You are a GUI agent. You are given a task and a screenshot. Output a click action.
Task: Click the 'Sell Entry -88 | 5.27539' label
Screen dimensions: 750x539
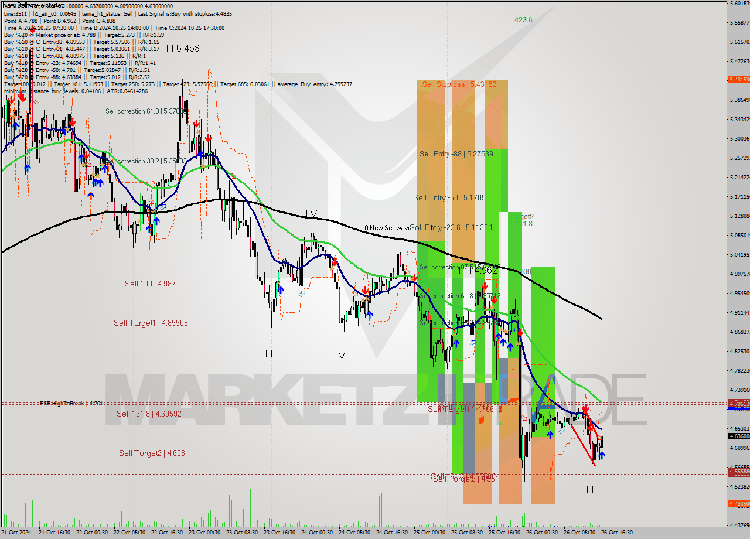coord(456,154)
